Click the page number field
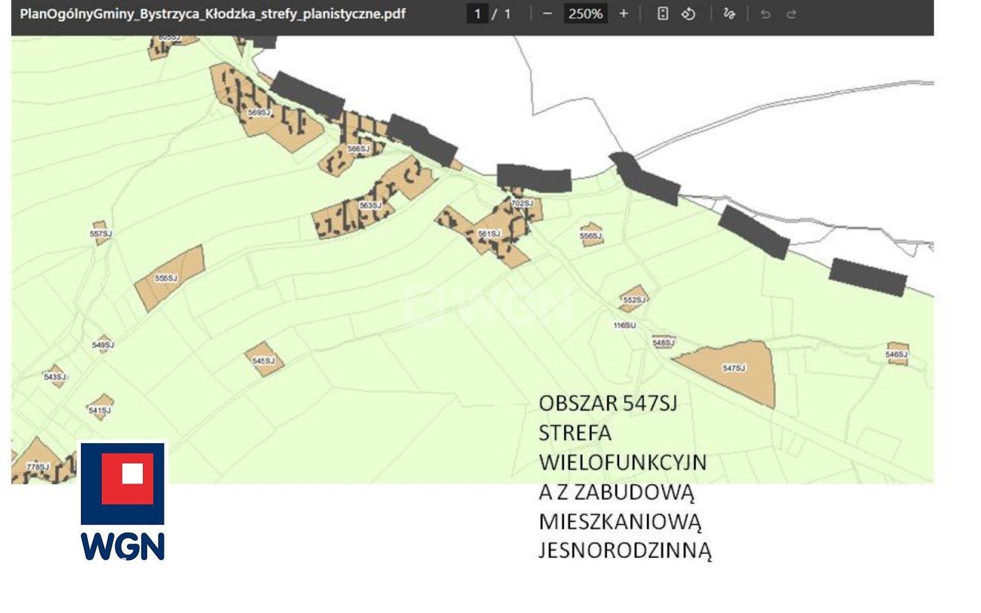 (477, 13)
